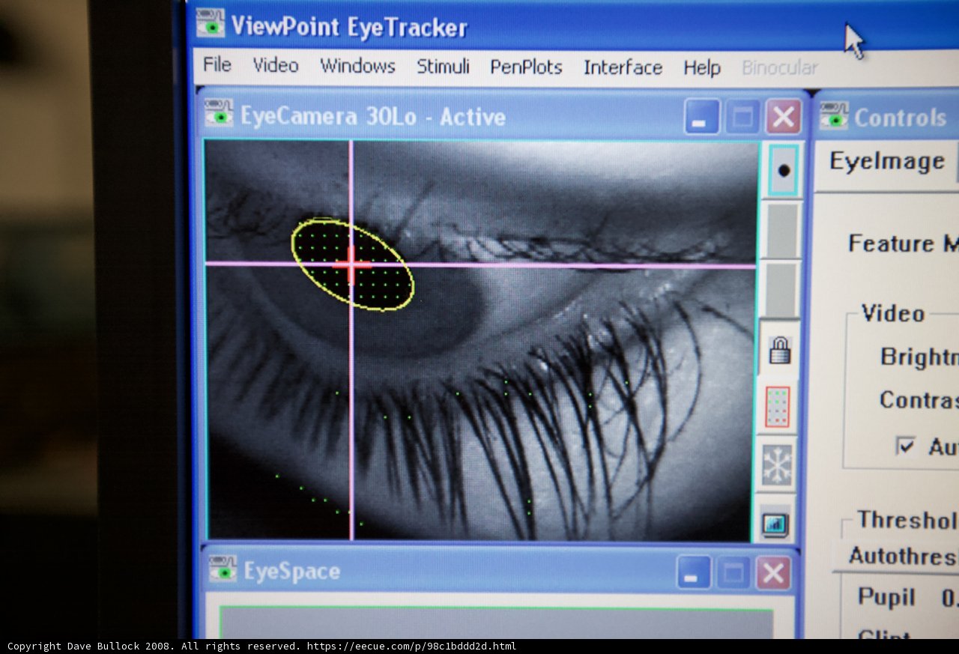
Task: Click the EyeSpace window title icon
Action: coord(223,569)
